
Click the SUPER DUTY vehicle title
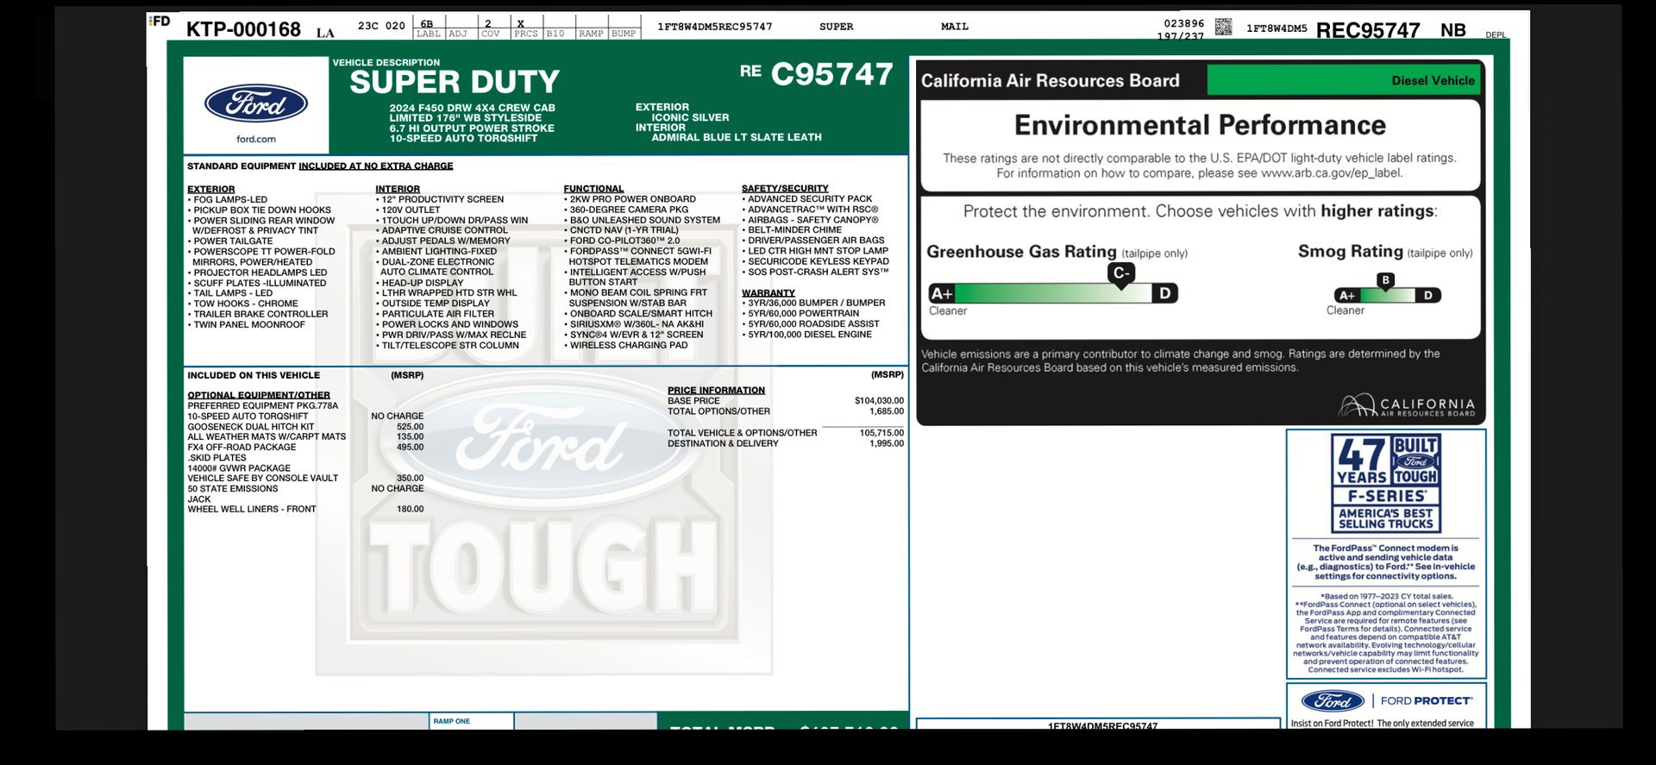click(x=455, y=82)
